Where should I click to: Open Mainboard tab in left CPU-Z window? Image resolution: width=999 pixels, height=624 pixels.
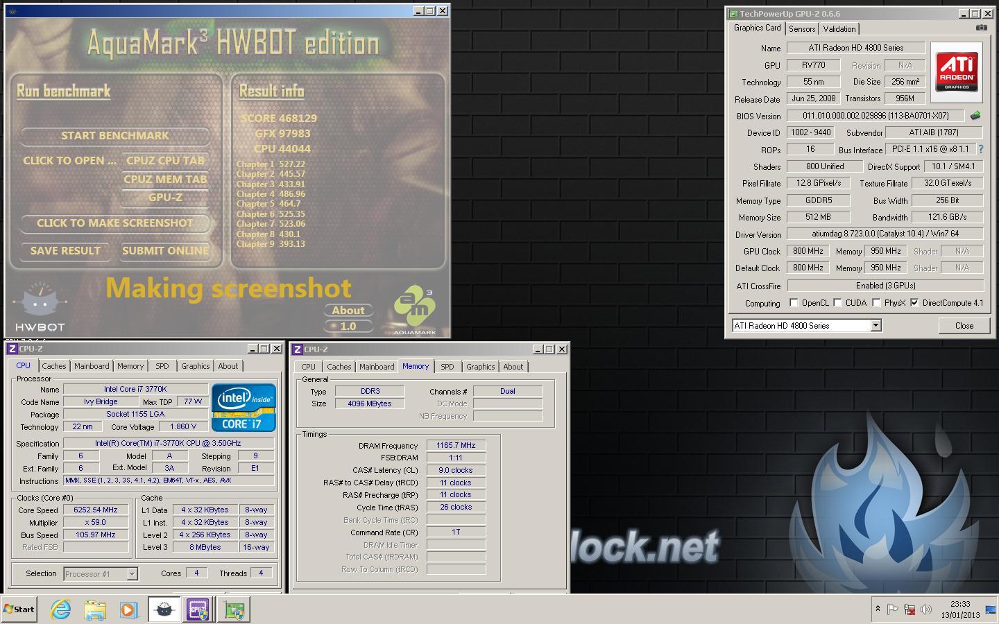pyautogui.click(x=92, y=366)
